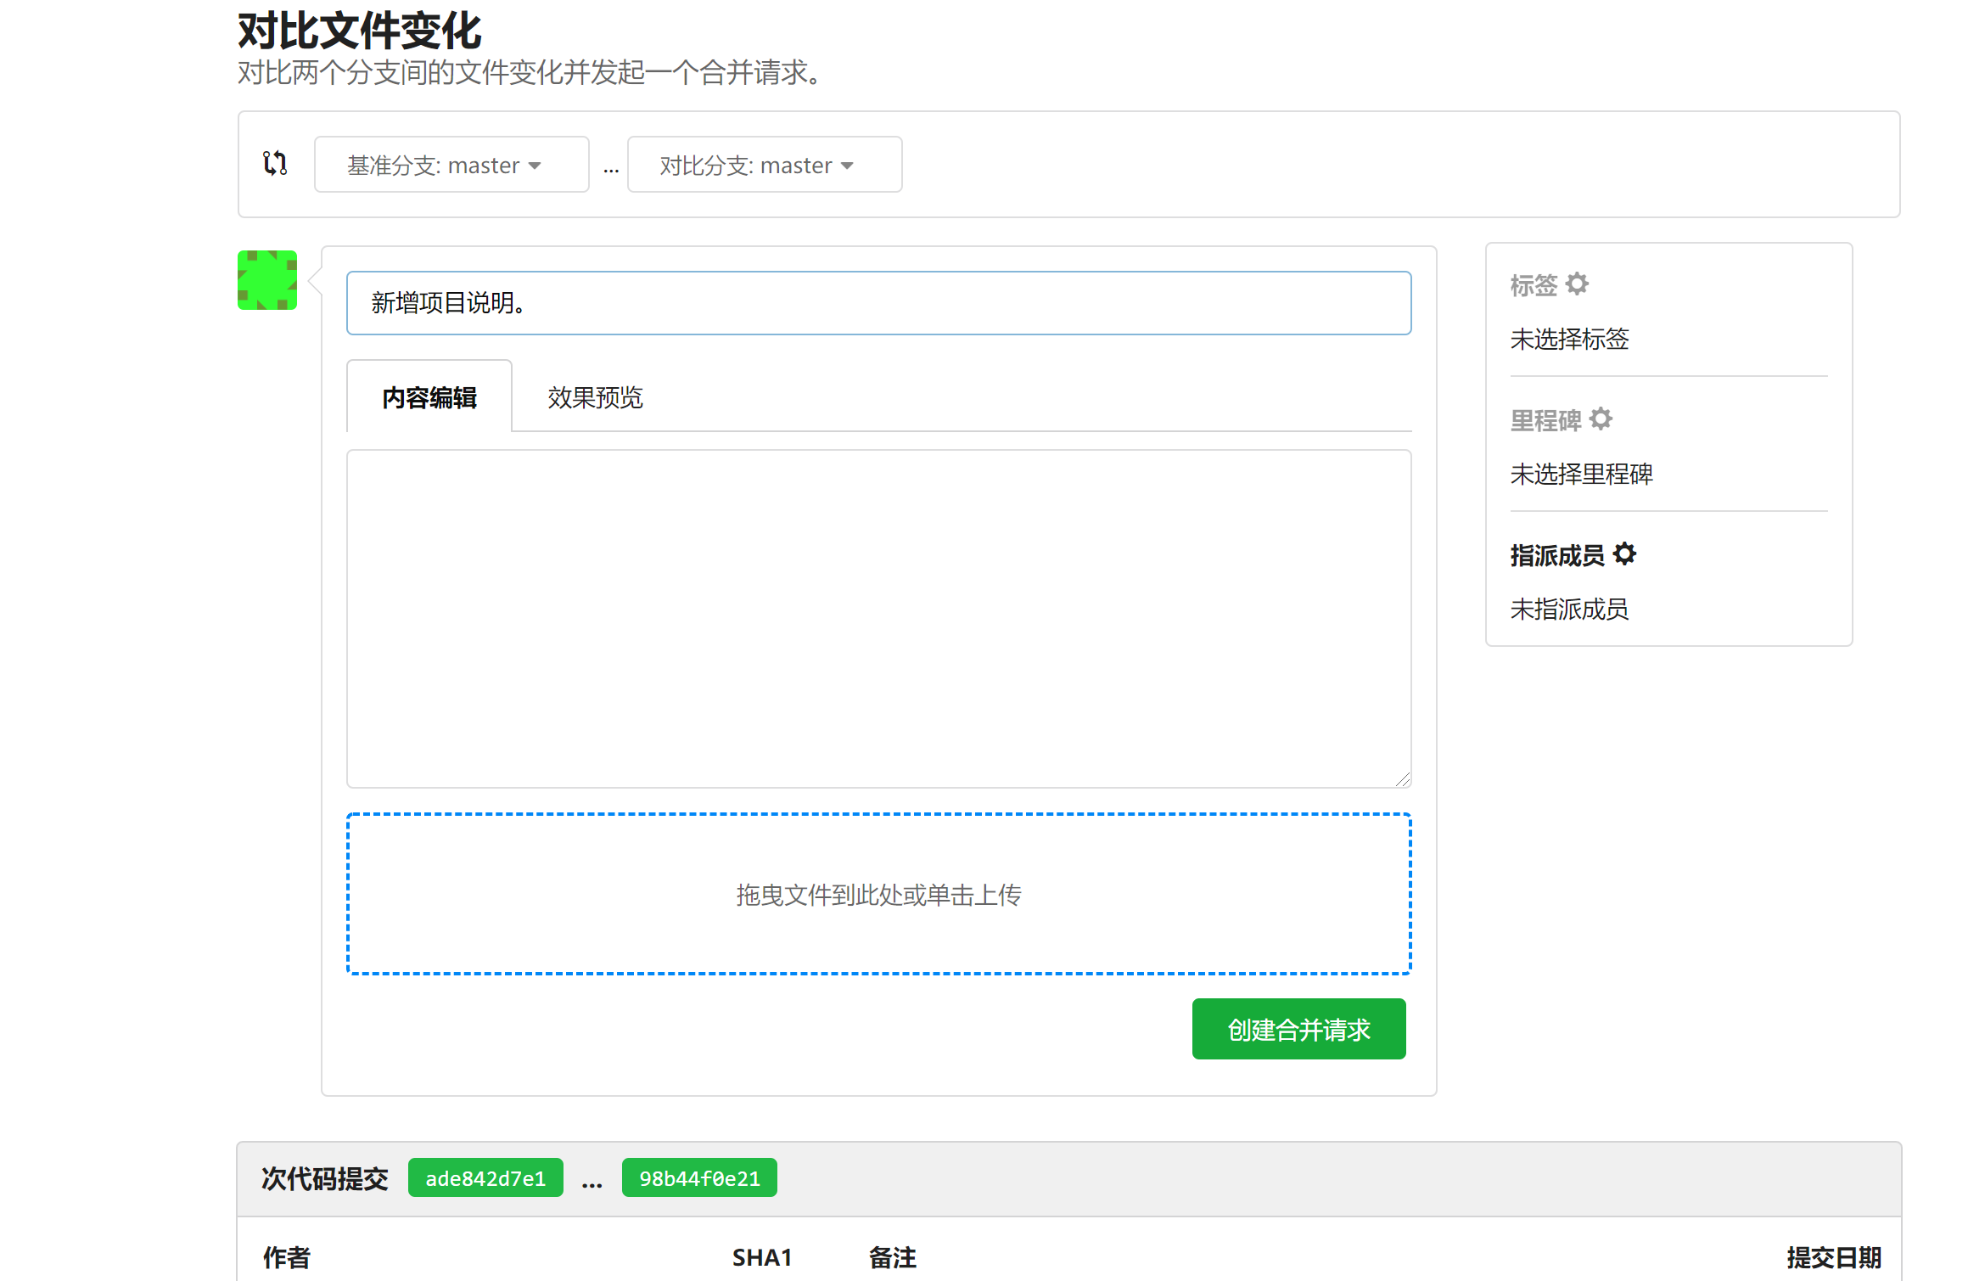
Task: Open the 指派成员 gear settings icon
Action: pyautogui.click(x=1624, y=553)
